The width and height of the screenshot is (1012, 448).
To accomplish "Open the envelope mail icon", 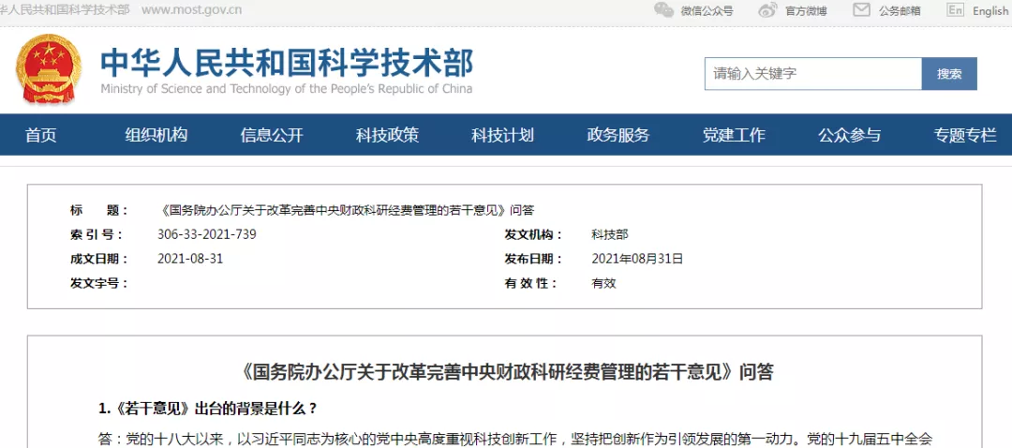I will click(861, 10).
